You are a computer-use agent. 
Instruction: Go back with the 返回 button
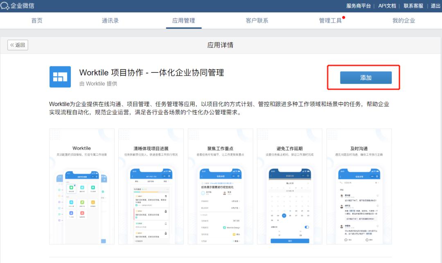pos(18,45)
